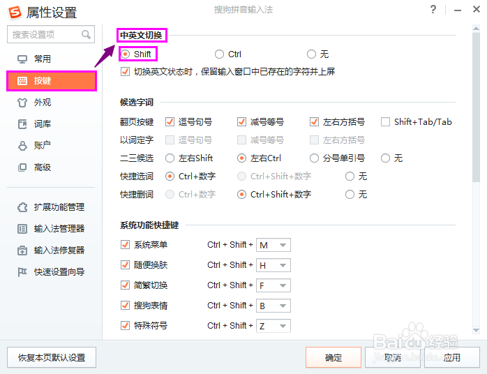
Task: Click the dictionary icon beside 词库
Action: [22, 124]
